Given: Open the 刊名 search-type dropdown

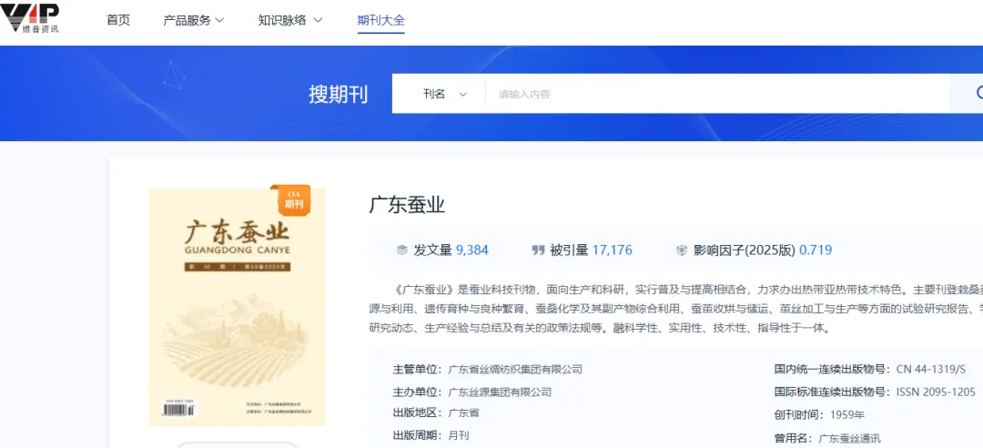Looking at the screenshot, I should (x=445, y=94).
